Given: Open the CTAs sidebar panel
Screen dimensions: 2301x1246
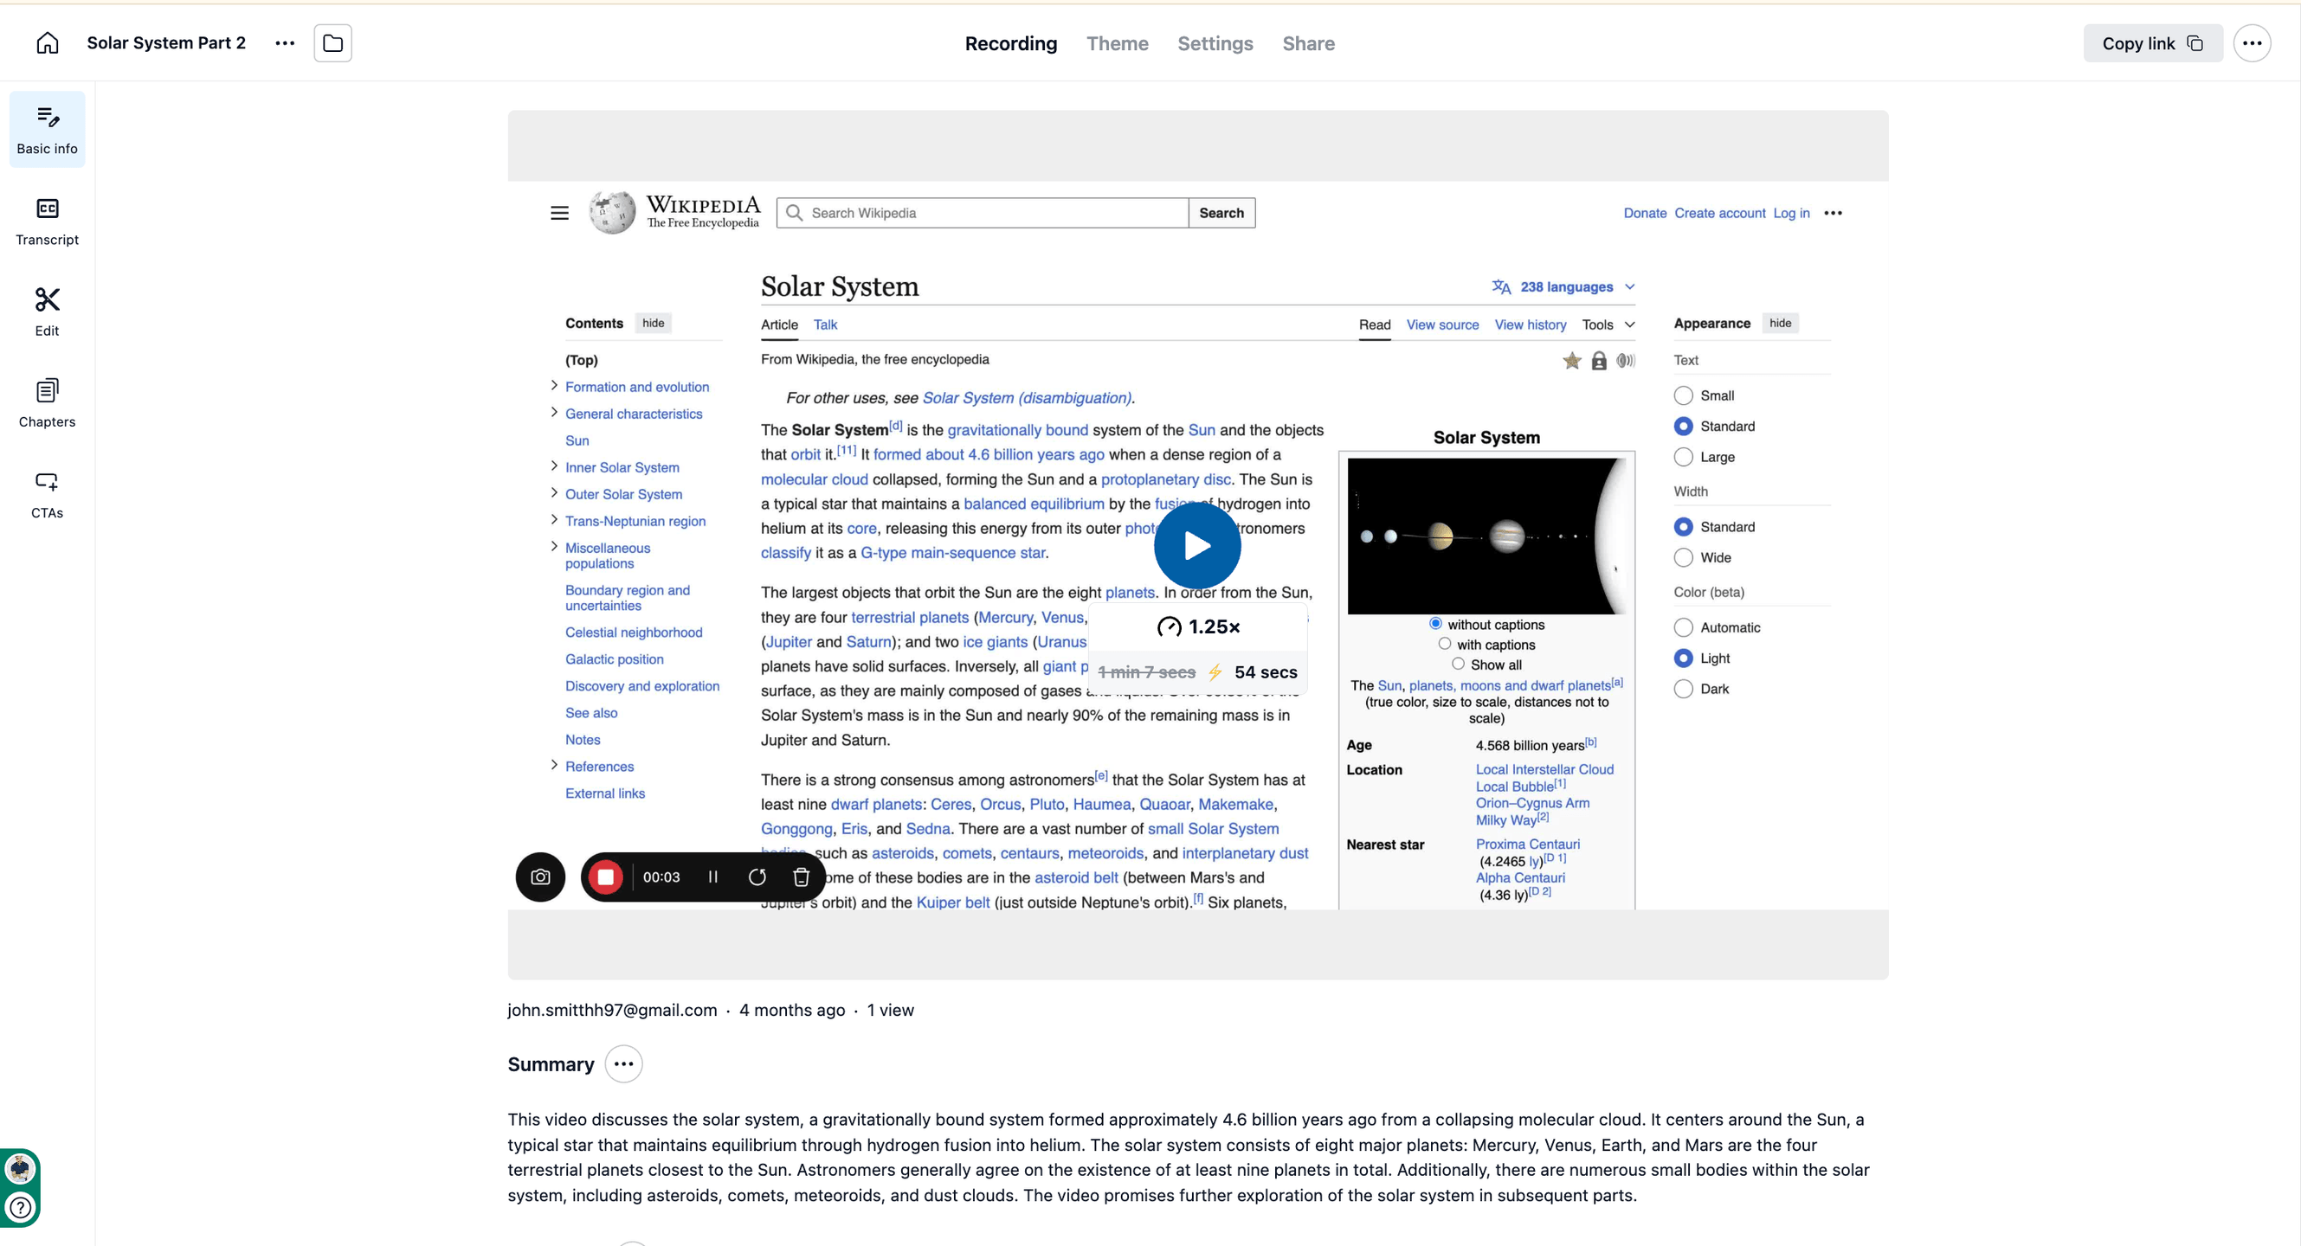Looking at the screenshot, I should click(x=48, y=493).
